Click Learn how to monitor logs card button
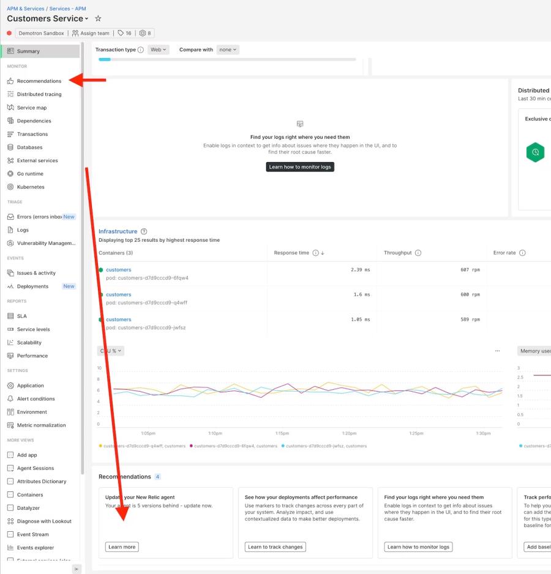Screen dimensions: 551x574 click(x=418, y=547)
